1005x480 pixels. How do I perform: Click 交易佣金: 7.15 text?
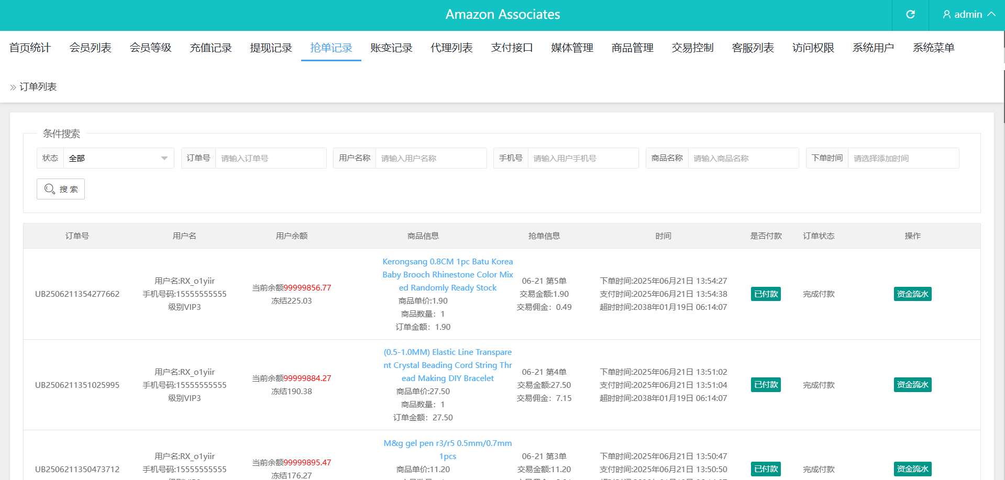point(544,398)
